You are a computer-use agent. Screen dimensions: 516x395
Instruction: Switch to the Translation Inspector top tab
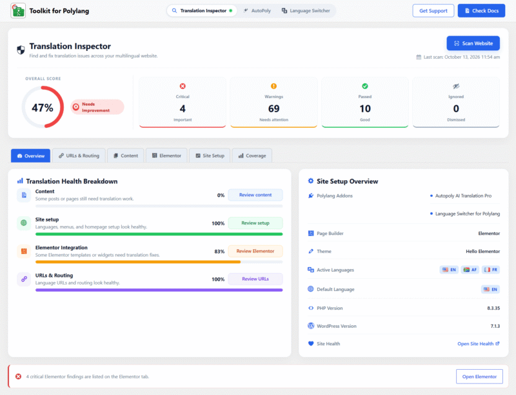pyautogui.click(x=202, y=10)
